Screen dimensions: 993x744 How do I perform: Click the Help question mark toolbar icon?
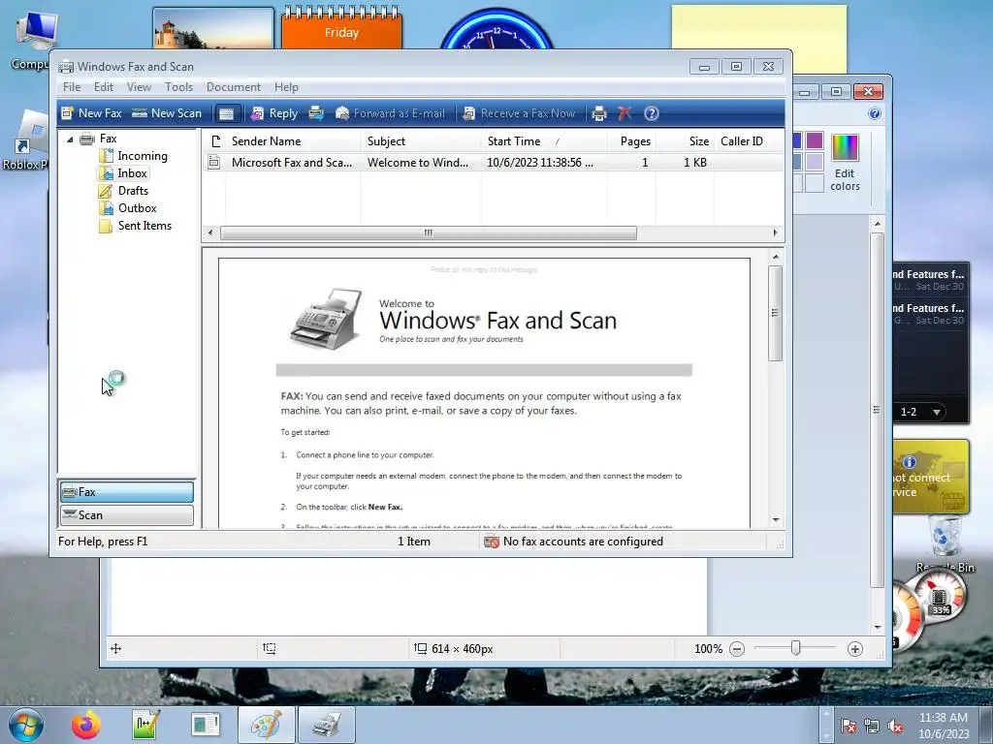click(651, 113)
